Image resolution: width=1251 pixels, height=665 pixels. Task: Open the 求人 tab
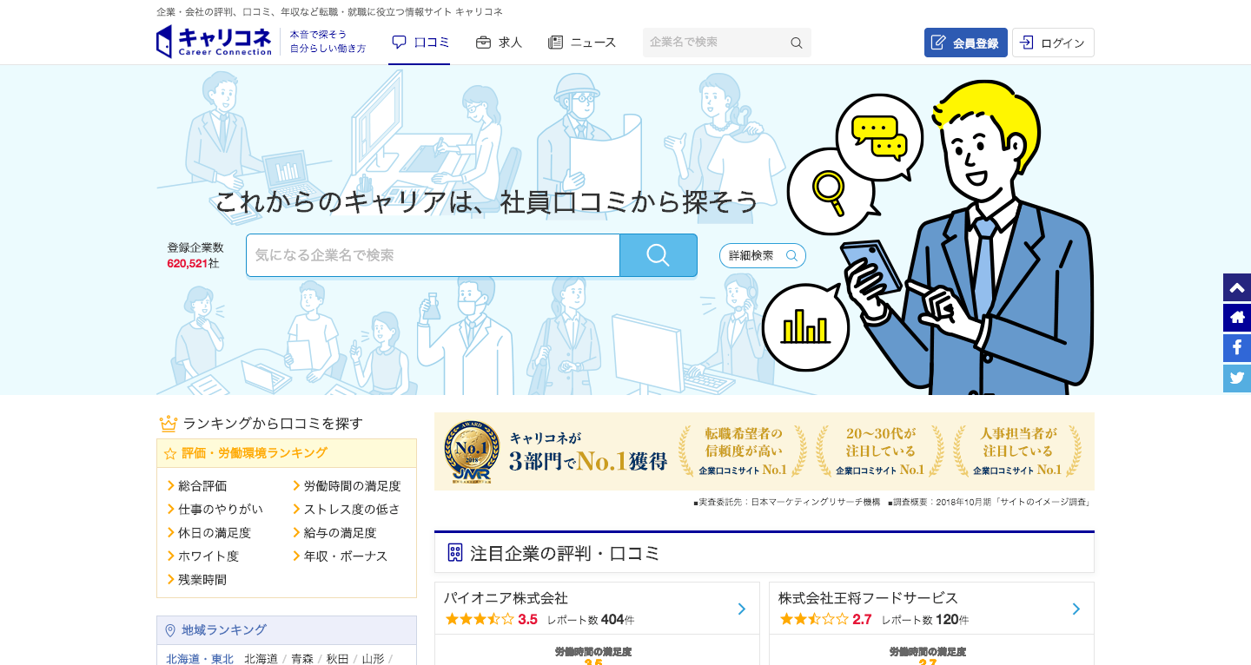499,42
